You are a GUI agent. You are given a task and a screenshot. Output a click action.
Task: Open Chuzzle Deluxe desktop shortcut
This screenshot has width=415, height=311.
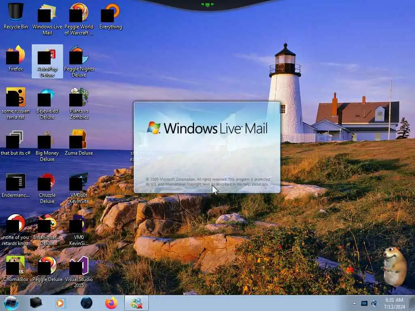(47, 188)
